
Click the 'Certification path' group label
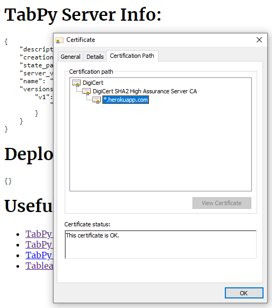point(91,72)
